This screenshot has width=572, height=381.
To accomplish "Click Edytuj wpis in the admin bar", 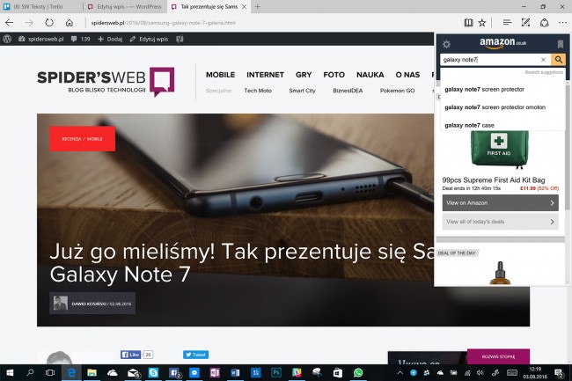I will [149, 39].
